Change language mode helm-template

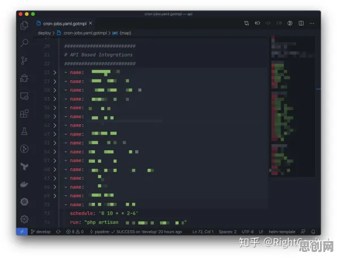[282, 232]
